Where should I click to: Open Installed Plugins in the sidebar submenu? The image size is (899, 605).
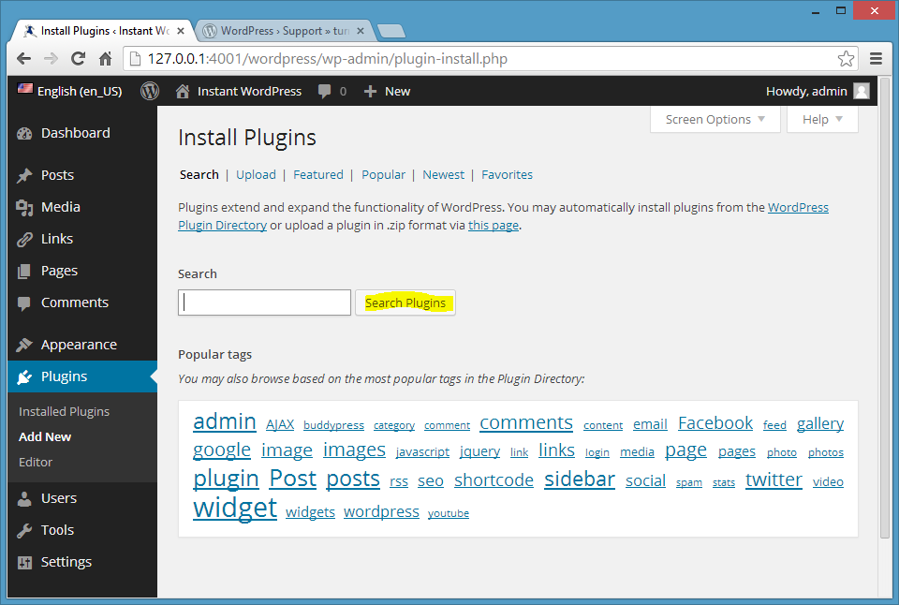coord(64,411)
